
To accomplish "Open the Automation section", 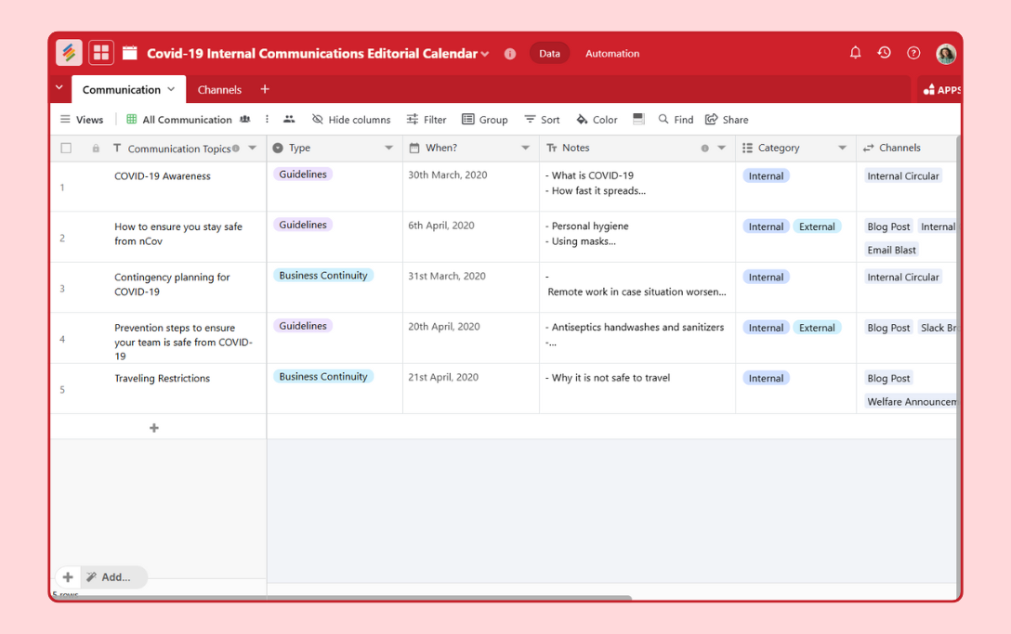I will point(612,54).
